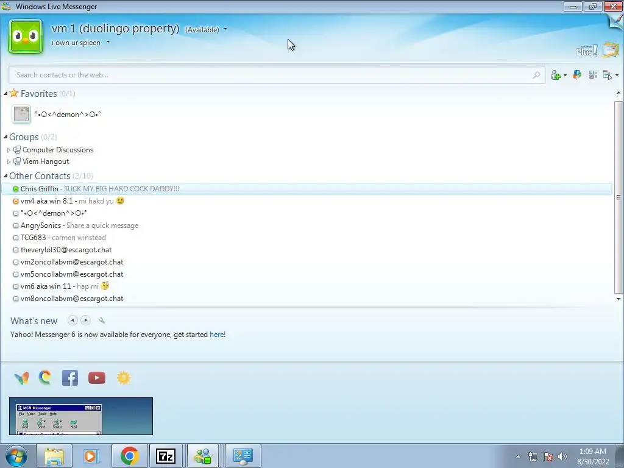624x468 pixels.
Task: Click the volume speaker tray icon
Action: tap(562, 456)
